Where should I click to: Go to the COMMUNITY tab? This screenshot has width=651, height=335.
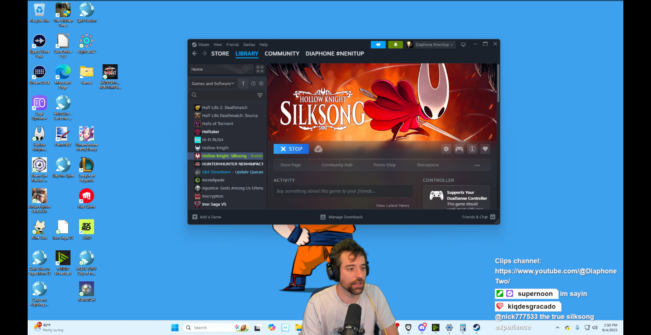click(x=282, y=54)
